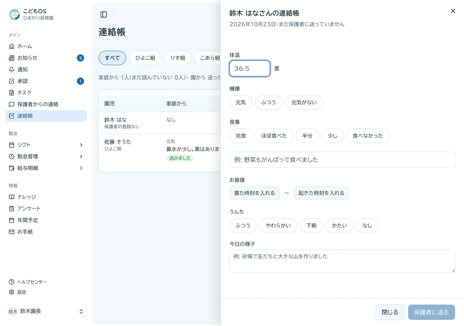Click the アンケート clipboard icon
The width and height of the screenshot is (464, 326).
12,209
